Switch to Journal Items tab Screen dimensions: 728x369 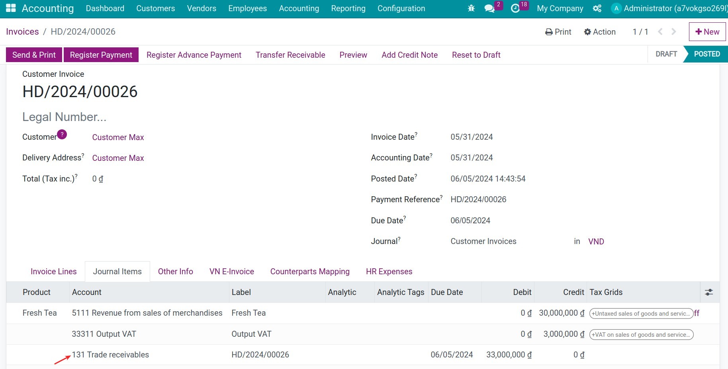point(117,271)
